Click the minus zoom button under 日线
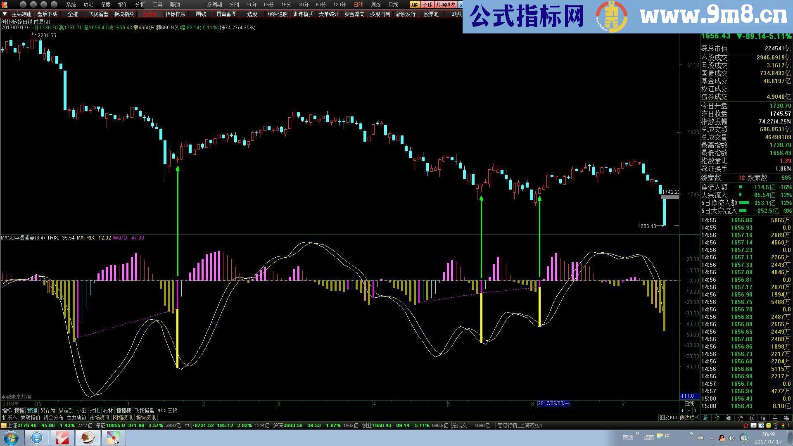 pos(689,410)
